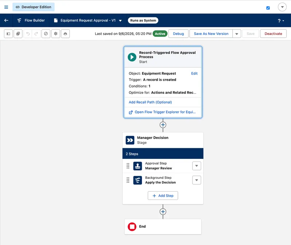Add element with plus below Start
This screenshot has width=291, height=245.
click(x=163, y=125)
